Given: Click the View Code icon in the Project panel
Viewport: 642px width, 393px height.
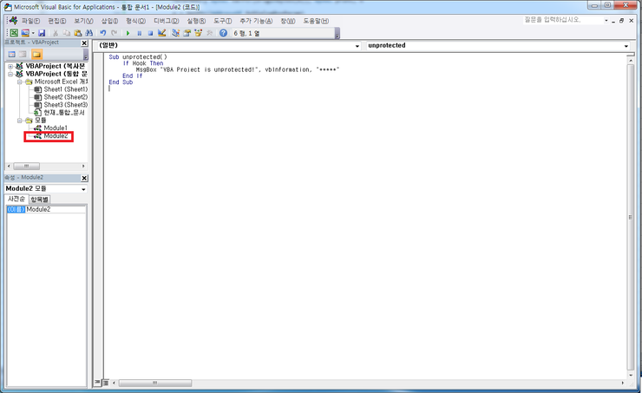Looking at the screenshot, I should (x=12, y=55).
